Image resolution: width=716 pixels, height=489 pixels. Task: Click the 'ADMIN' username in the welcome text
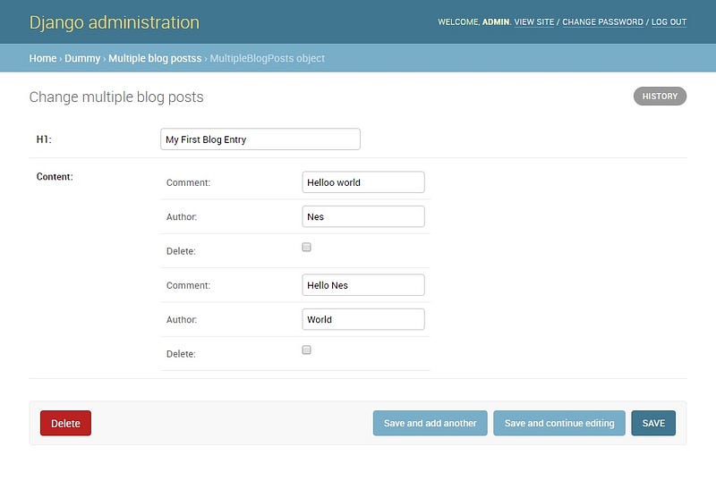point(496,21)
